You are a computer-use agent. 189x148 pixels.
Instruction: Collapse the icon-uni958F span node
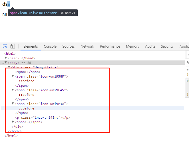tap(13, 76)
